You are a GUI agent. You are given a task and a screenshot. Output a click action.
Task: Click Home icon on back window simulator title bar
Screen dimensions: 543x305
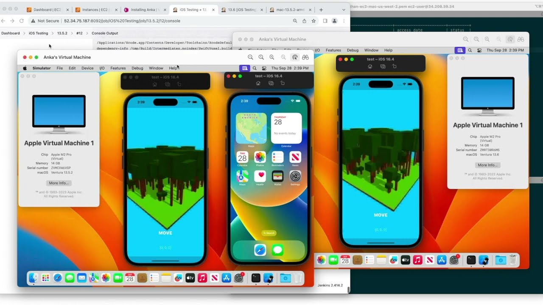click(370, 67)
